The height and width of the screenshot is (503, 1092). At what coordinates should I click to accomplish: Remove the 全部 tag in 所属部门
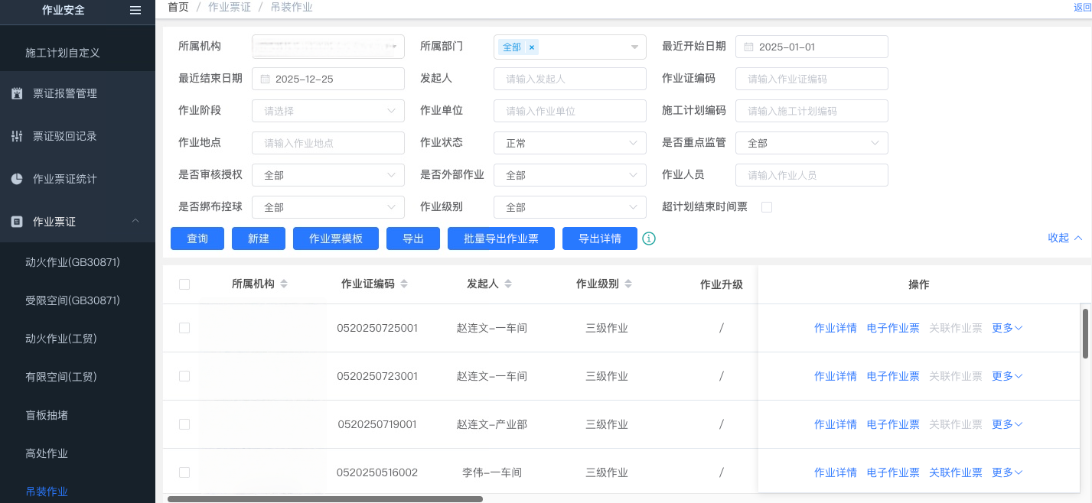(532, 47)
